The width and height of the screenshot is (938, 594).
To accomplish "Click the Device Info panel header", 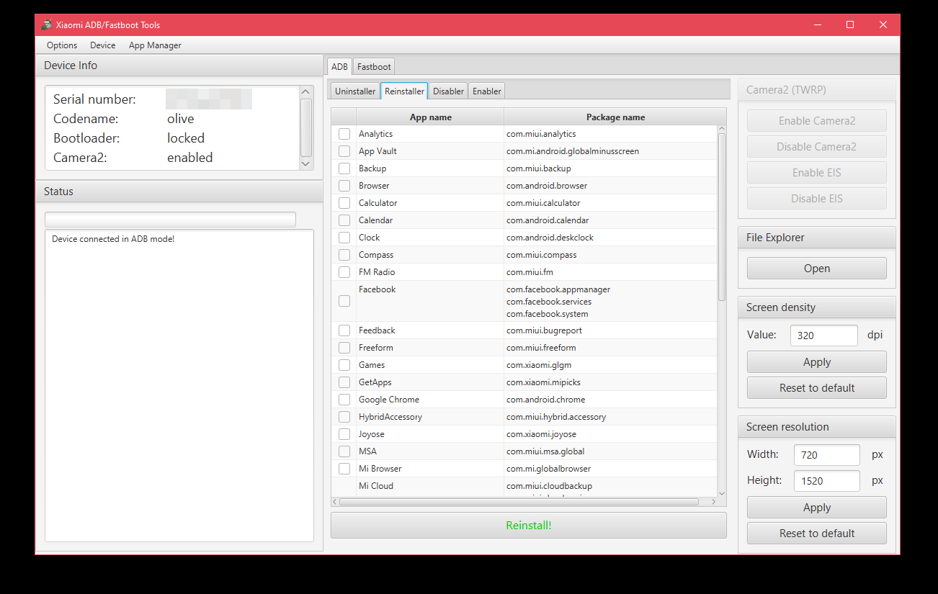I will point(179,66).
